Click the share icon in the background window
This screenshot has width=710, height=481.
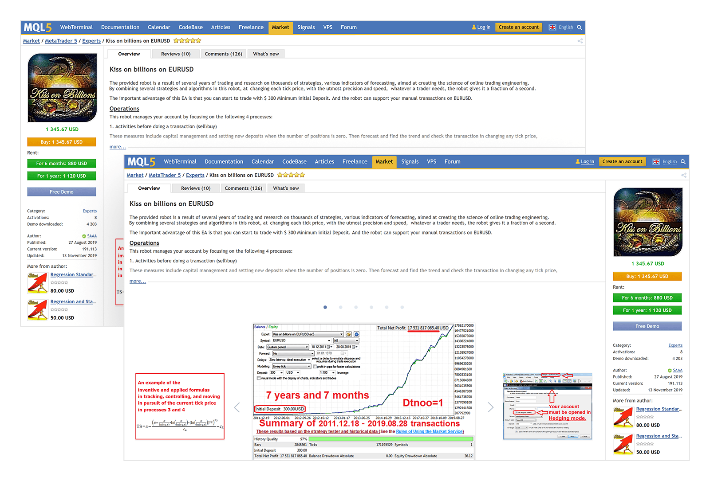click(x=580, y=41)
